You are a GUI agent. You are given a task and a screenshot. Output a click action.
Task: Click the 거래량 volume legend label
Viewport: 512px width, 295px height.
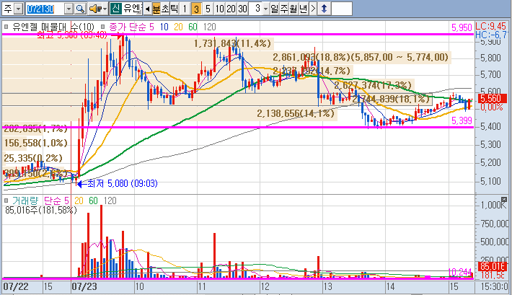point(25,201)
